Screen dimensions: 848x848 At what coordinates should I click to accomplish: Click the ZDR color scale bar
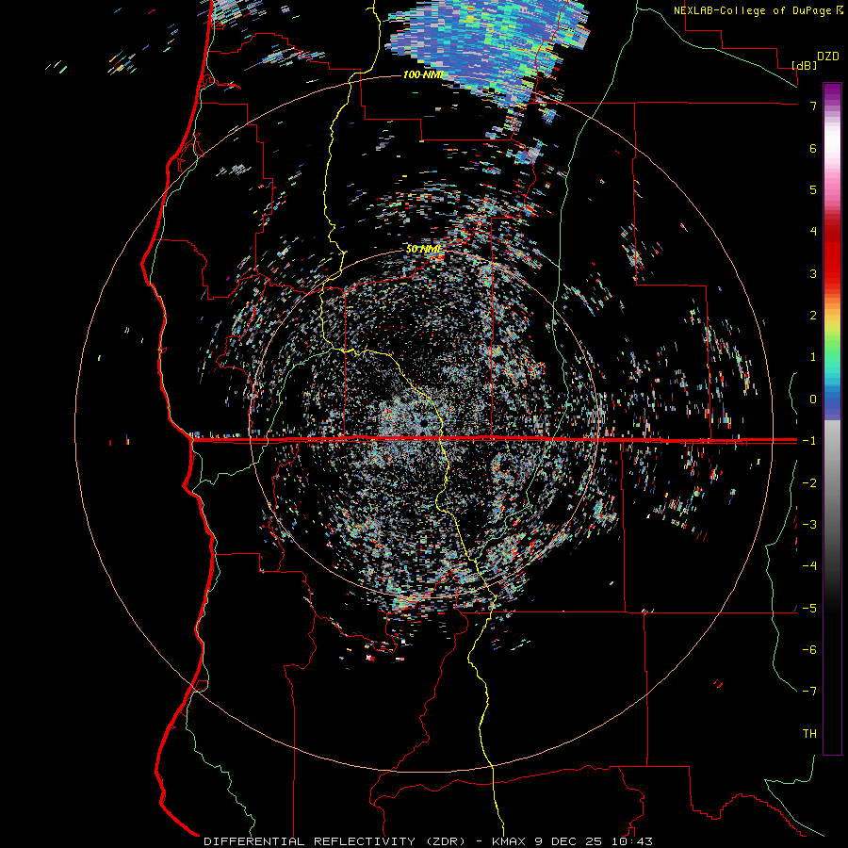tap(832, 418)
